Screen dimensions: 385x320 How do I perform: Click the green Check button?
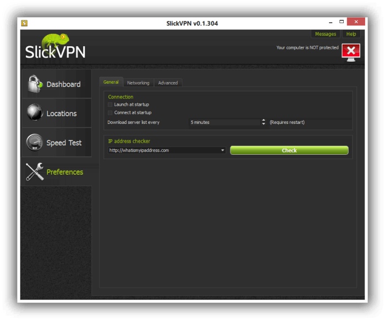pos(289,150)
